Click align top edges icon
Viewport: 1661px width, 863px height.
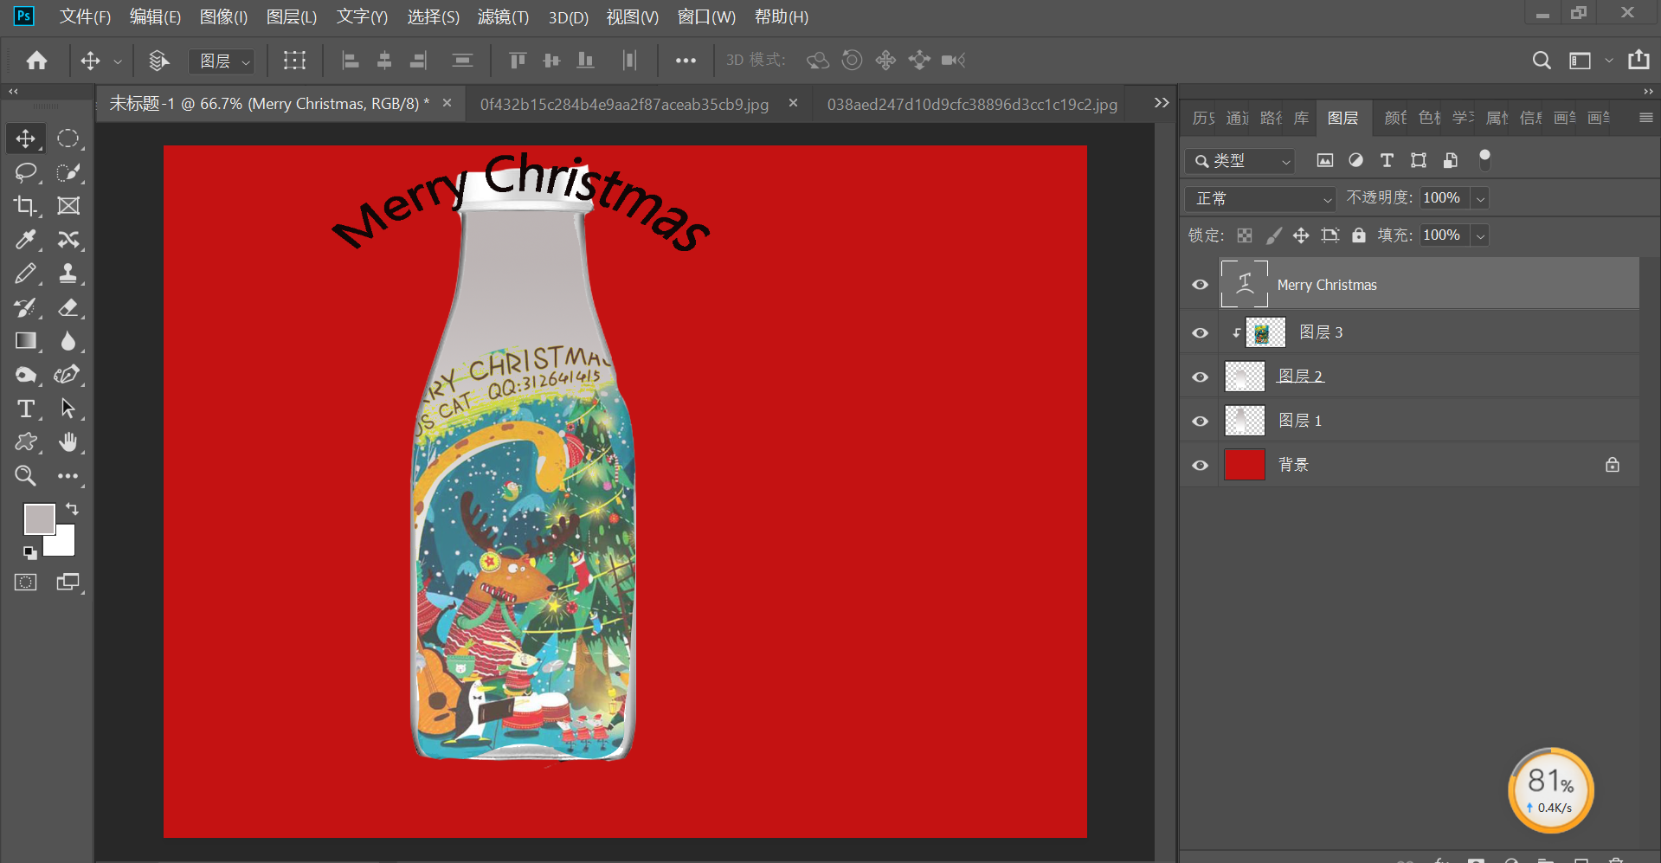point(518,61)
